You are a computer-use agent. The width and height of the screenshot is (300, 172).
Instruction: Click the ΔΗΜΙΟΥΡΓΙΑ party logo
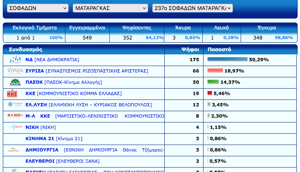pos(15,149)
